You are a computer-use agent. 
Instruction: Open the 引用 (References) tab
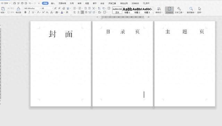click(72, 3)
